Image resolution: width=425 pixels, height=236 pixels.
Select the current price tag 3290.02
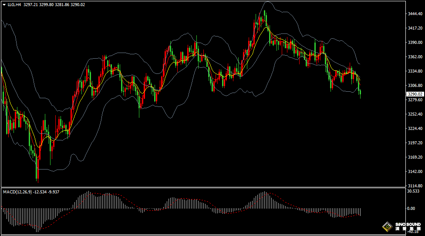tap(415, 94)
